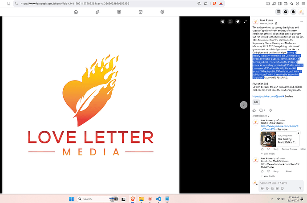Open Leo AI sparkle icon
This screenshot has height=203, width=307.
(x=291, y=4)
